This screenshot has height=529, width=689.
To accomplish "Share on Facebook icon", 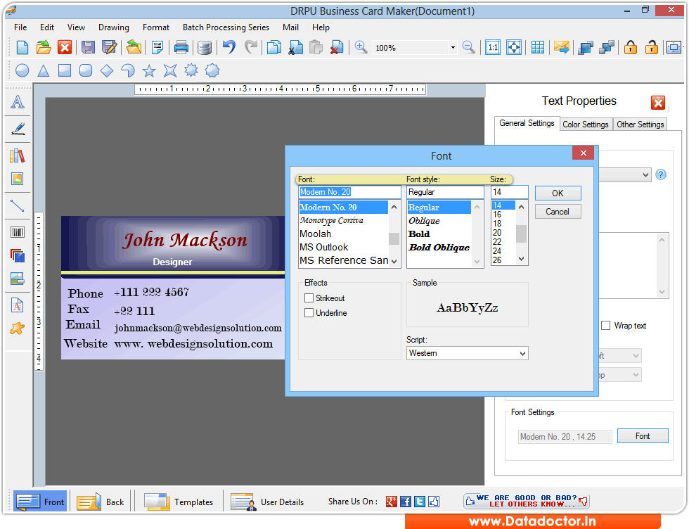I will coord(406,502).
